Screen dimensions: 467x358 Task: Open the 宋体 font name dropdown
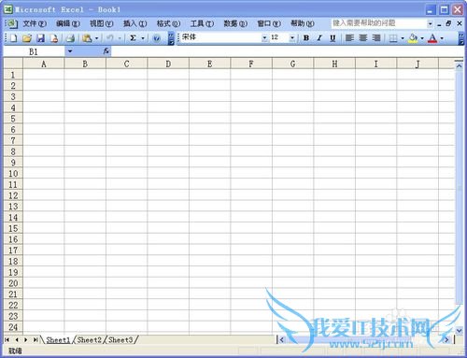click(264, 38)
